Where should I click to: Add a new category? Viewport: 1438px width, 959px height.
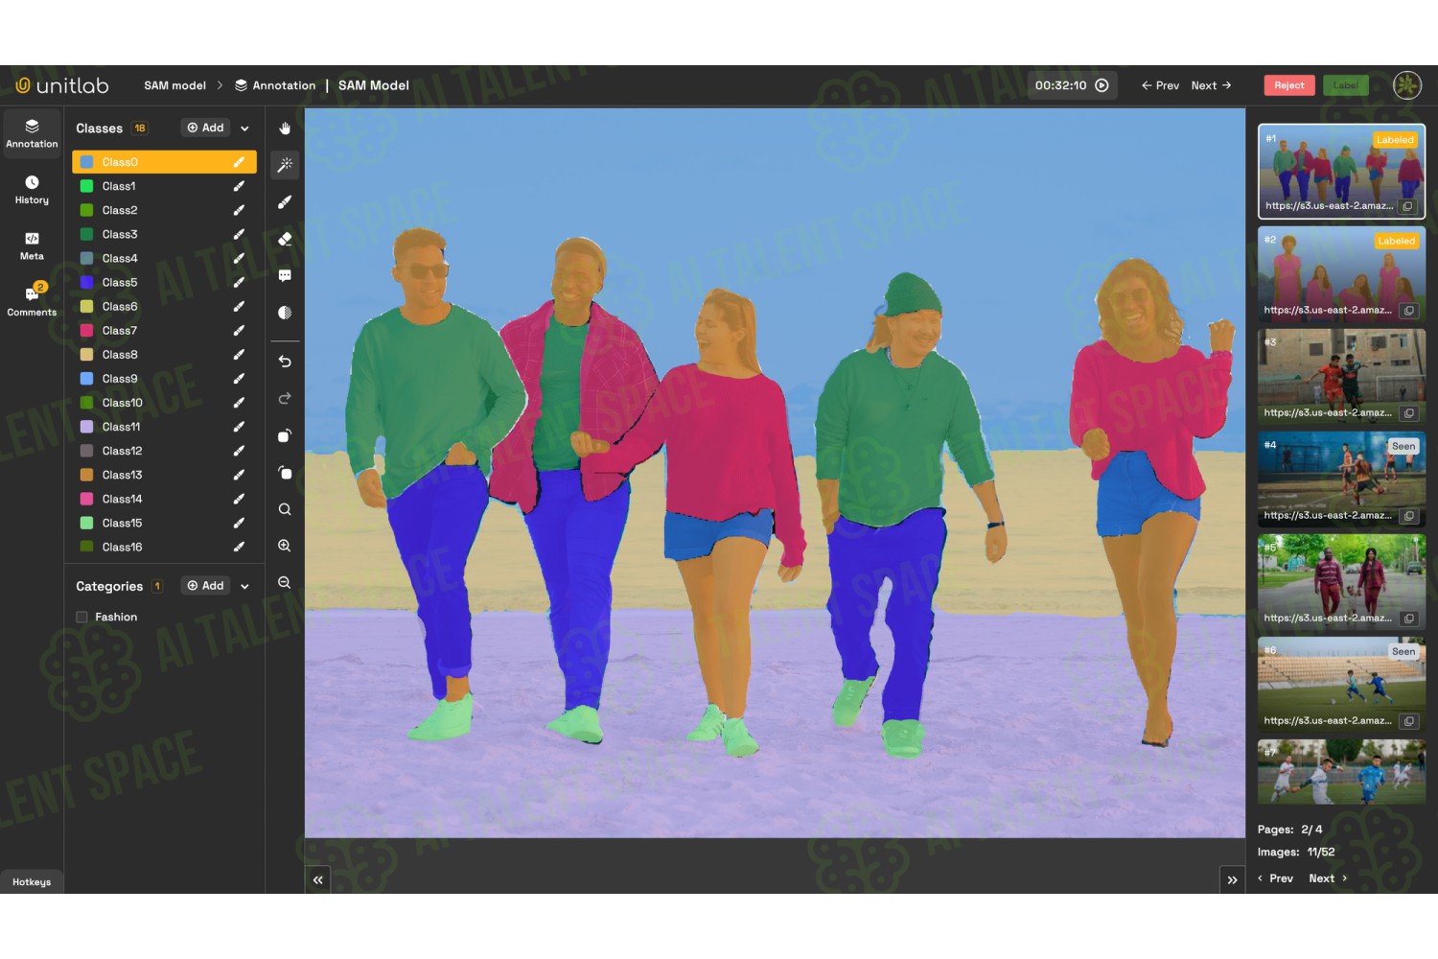coord(205,586)
